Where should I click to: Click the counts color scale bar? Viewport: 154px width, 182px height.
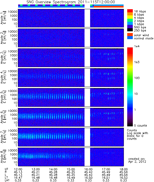[130, 87]
